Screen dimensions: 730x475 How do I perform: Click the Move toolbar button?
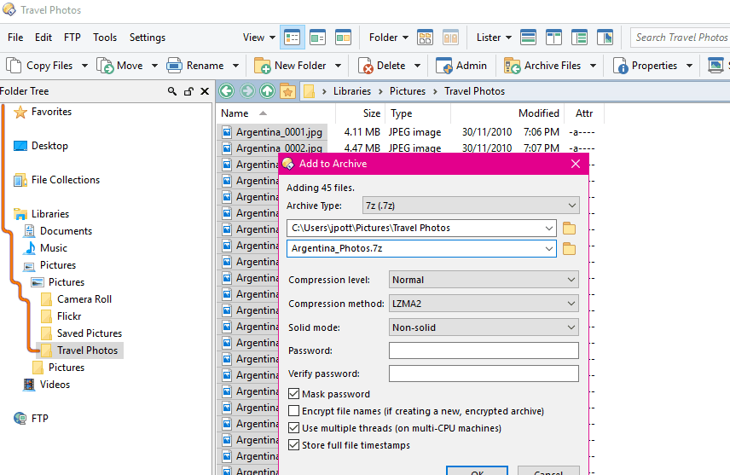click(119, 66)
